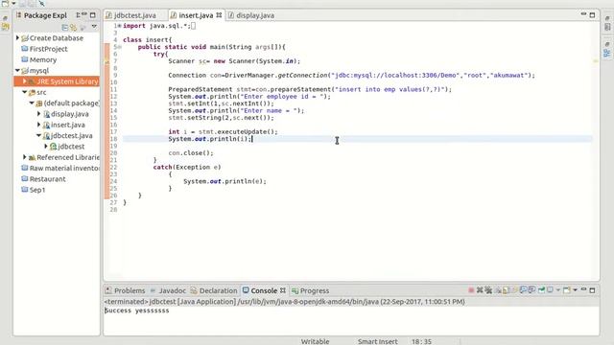Open Display Selected Console dropdown arrow
The height and width of the screenshot is (345, 614).
click(558, 290)
